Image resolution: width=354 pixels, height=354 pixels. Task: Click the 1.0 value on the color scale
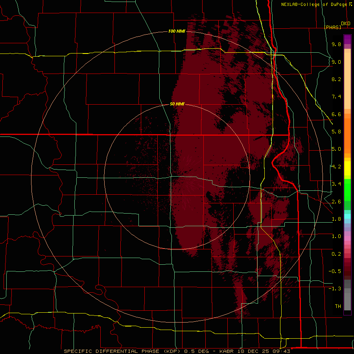point(336,236)
